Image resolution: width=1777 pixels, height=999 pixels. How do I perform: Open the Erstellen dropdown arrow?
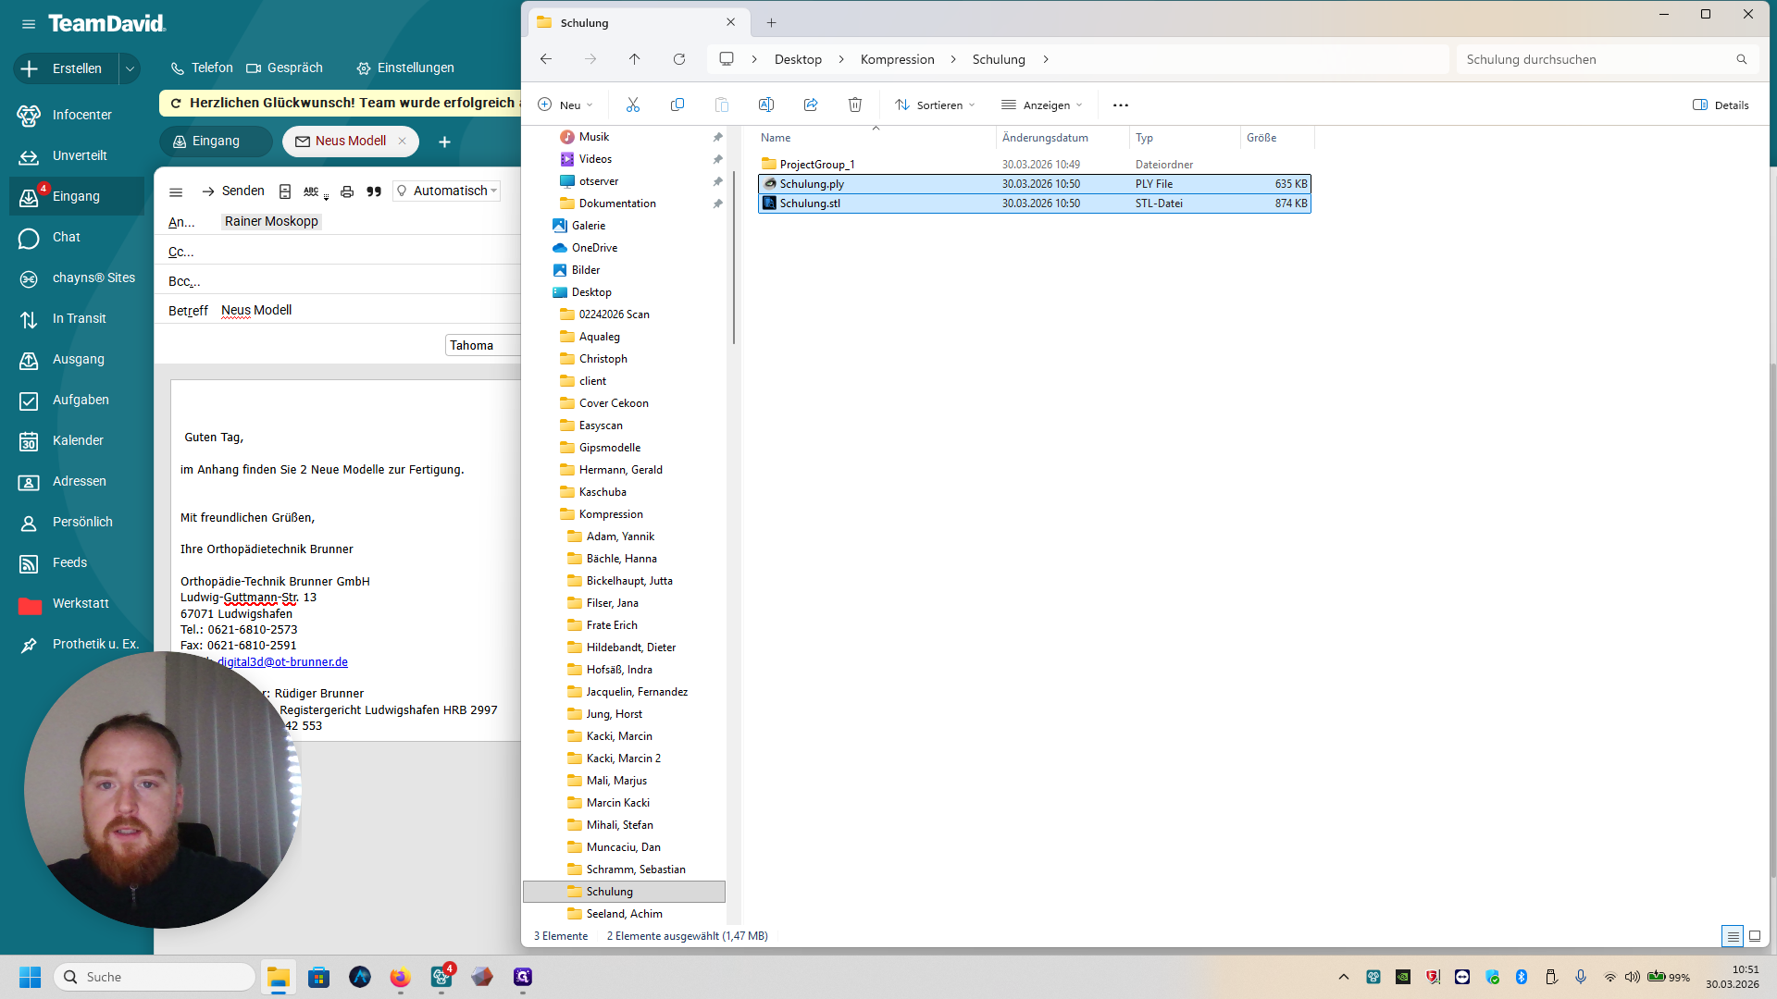(x=130, y=68)
